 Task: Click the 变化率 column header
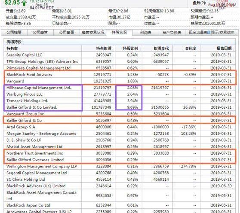pyautogui.click(x=191, y=49)
